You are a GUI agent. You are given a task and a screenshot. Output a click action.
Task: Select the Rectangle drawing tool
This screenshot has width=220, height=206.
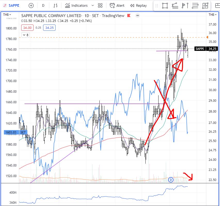pos(165,6)
